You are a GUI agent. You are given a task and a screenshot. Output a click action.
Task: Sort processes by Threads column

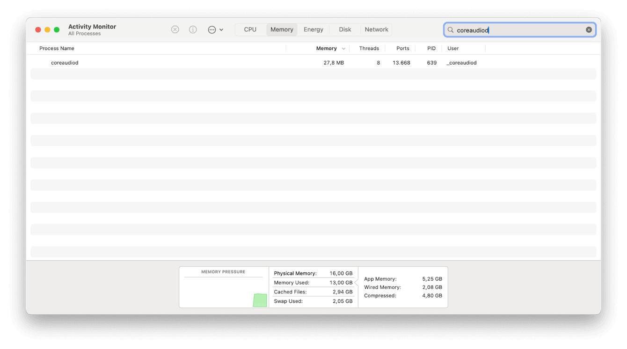369,49
